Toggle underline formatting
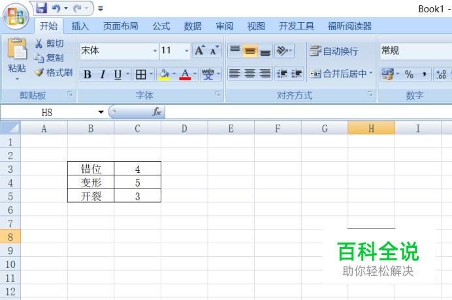 click(x=118, y=74)
